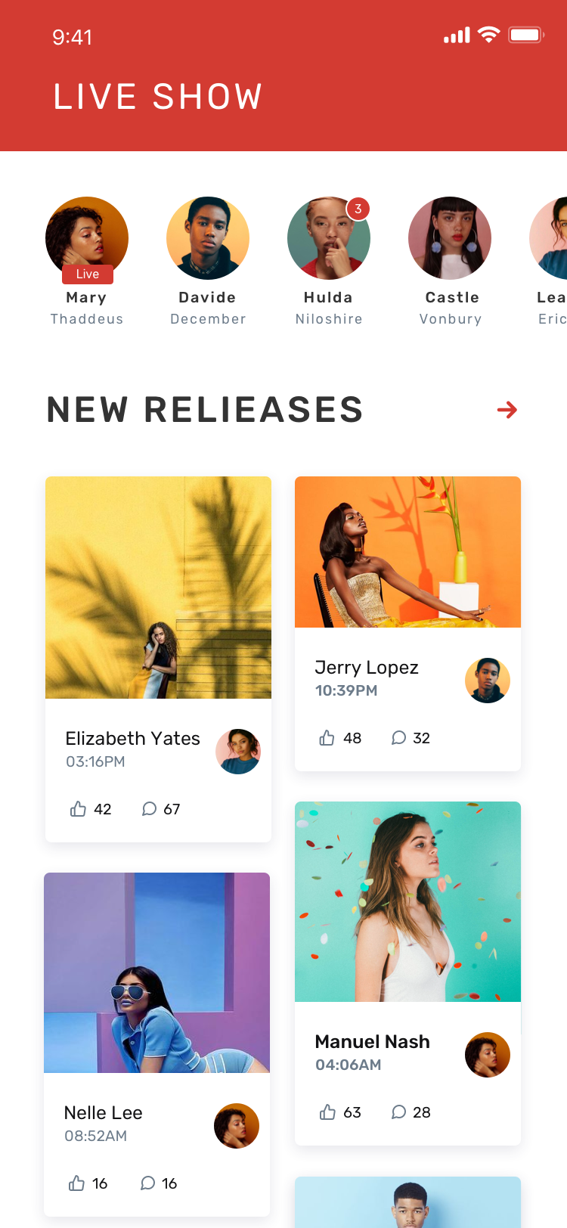Tap the Manuel Nash name link

coord(372,1042)
